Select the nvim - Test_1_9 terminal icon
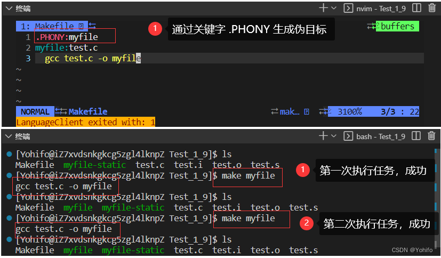Image resolution: width=441 pixels, height=258 pixels. click(x=348, y=8)
